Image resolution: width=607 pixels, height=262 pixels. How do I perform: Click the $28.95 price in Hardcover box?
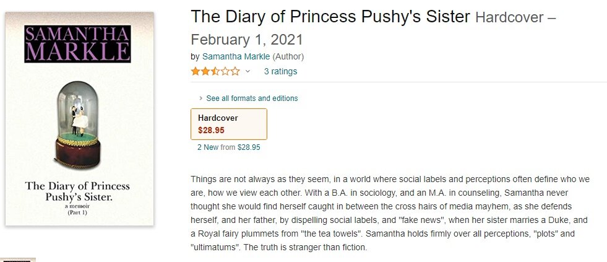point(211,130)
